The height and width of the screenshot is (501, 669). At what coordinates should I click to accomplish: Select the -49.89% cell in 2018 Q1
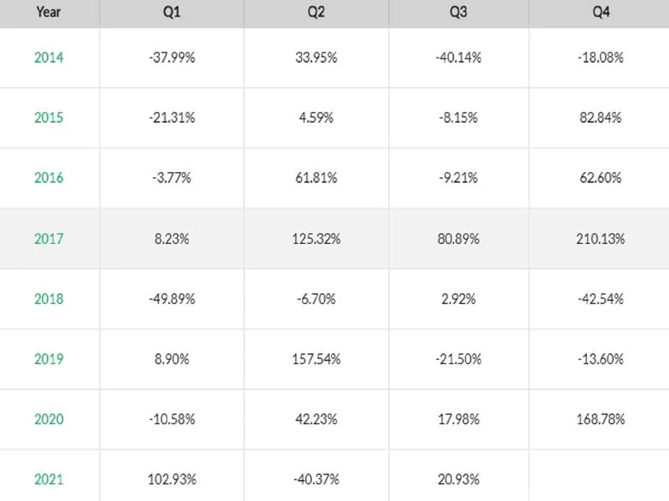(x=171, y=299)
